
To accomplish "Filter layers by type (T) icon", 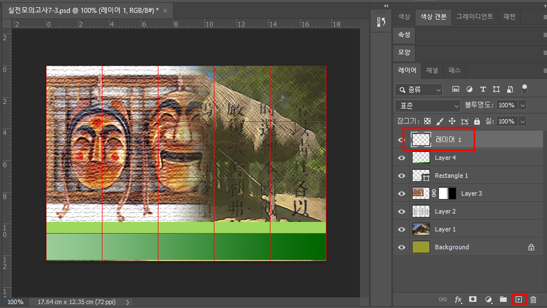I will (483, 89).
